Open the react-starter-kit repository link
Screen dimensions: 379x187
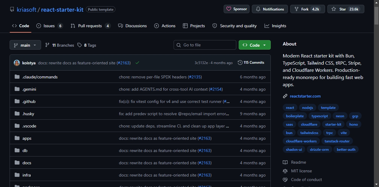pos(62,9)
